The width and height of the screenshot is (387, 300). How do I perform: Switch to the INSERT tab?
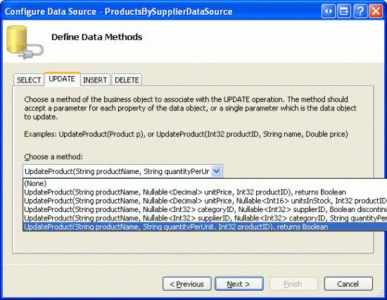coord(95,80)
